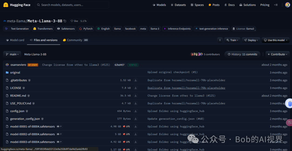
Task: Open the Spaces page
Action: 197,5
